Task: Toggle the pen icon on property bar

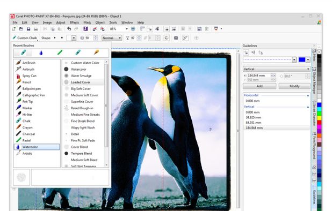Action: 185,38
